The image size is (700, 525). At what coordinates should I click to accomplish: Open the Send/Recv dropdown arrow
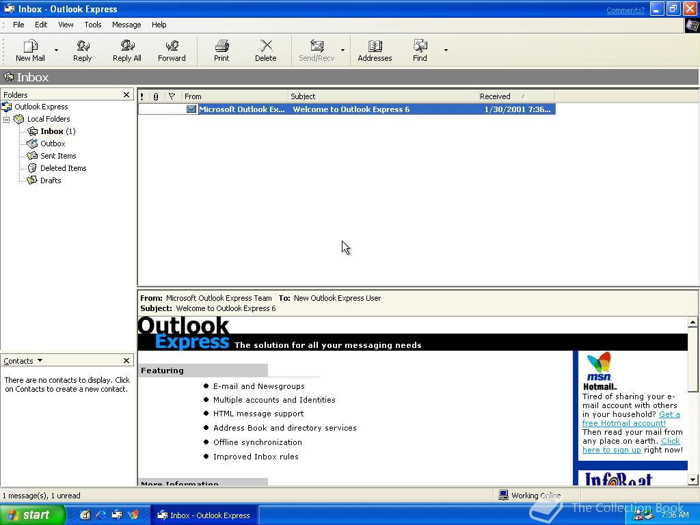coord(342,51)
